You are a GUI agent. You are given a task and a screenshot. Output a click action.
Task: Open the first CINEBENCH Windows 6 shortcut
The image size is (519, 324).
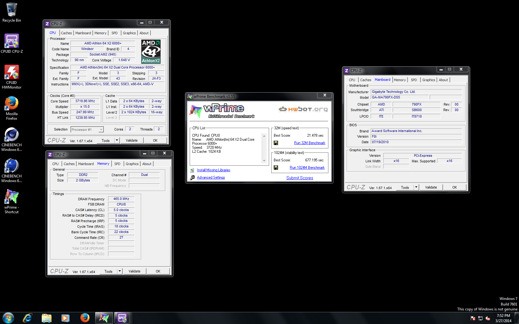(12, 139)
